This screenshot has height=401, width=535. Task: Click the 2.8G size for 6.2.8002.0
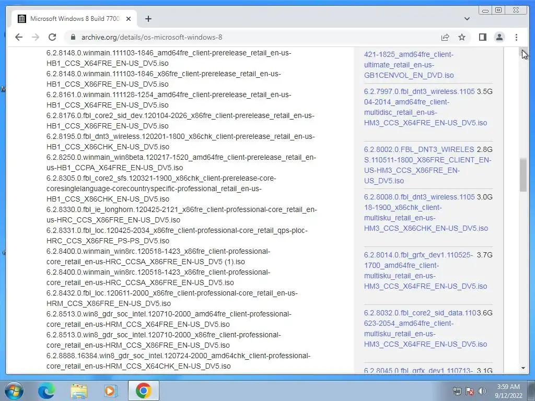[x=484, y=149]
